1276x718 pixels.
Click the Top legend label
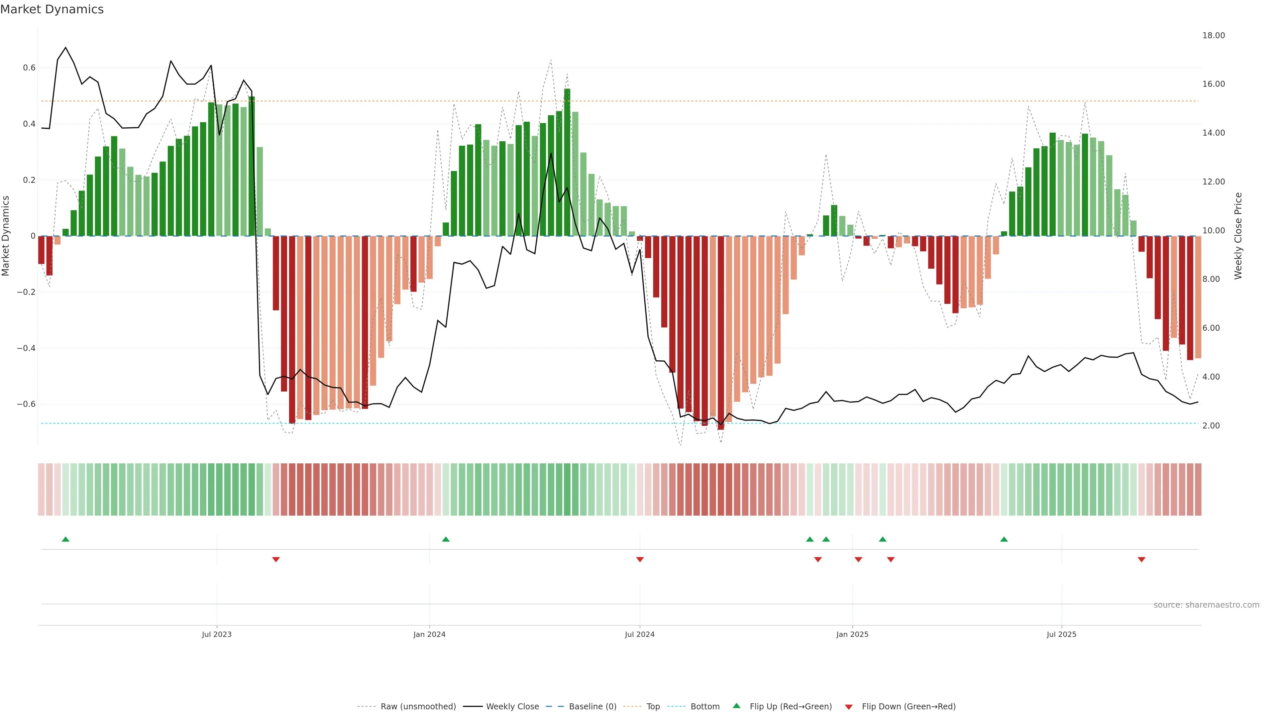point(653,707)
